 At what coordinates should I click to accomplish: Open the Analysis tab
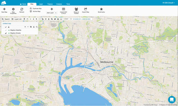click(x=59, y=4)
